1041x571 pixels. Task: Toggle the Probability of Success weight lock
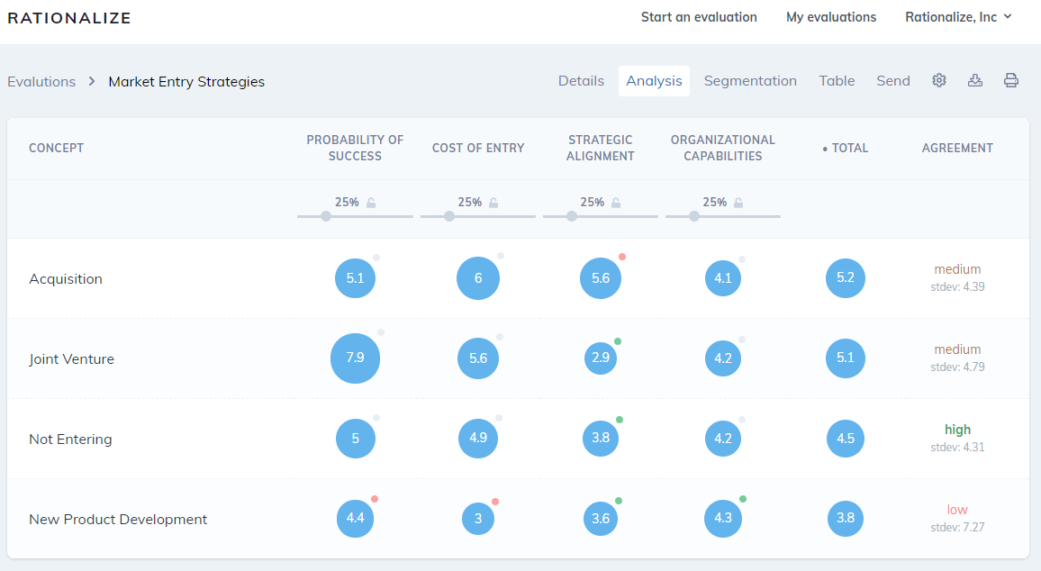(x=371, y=203)
